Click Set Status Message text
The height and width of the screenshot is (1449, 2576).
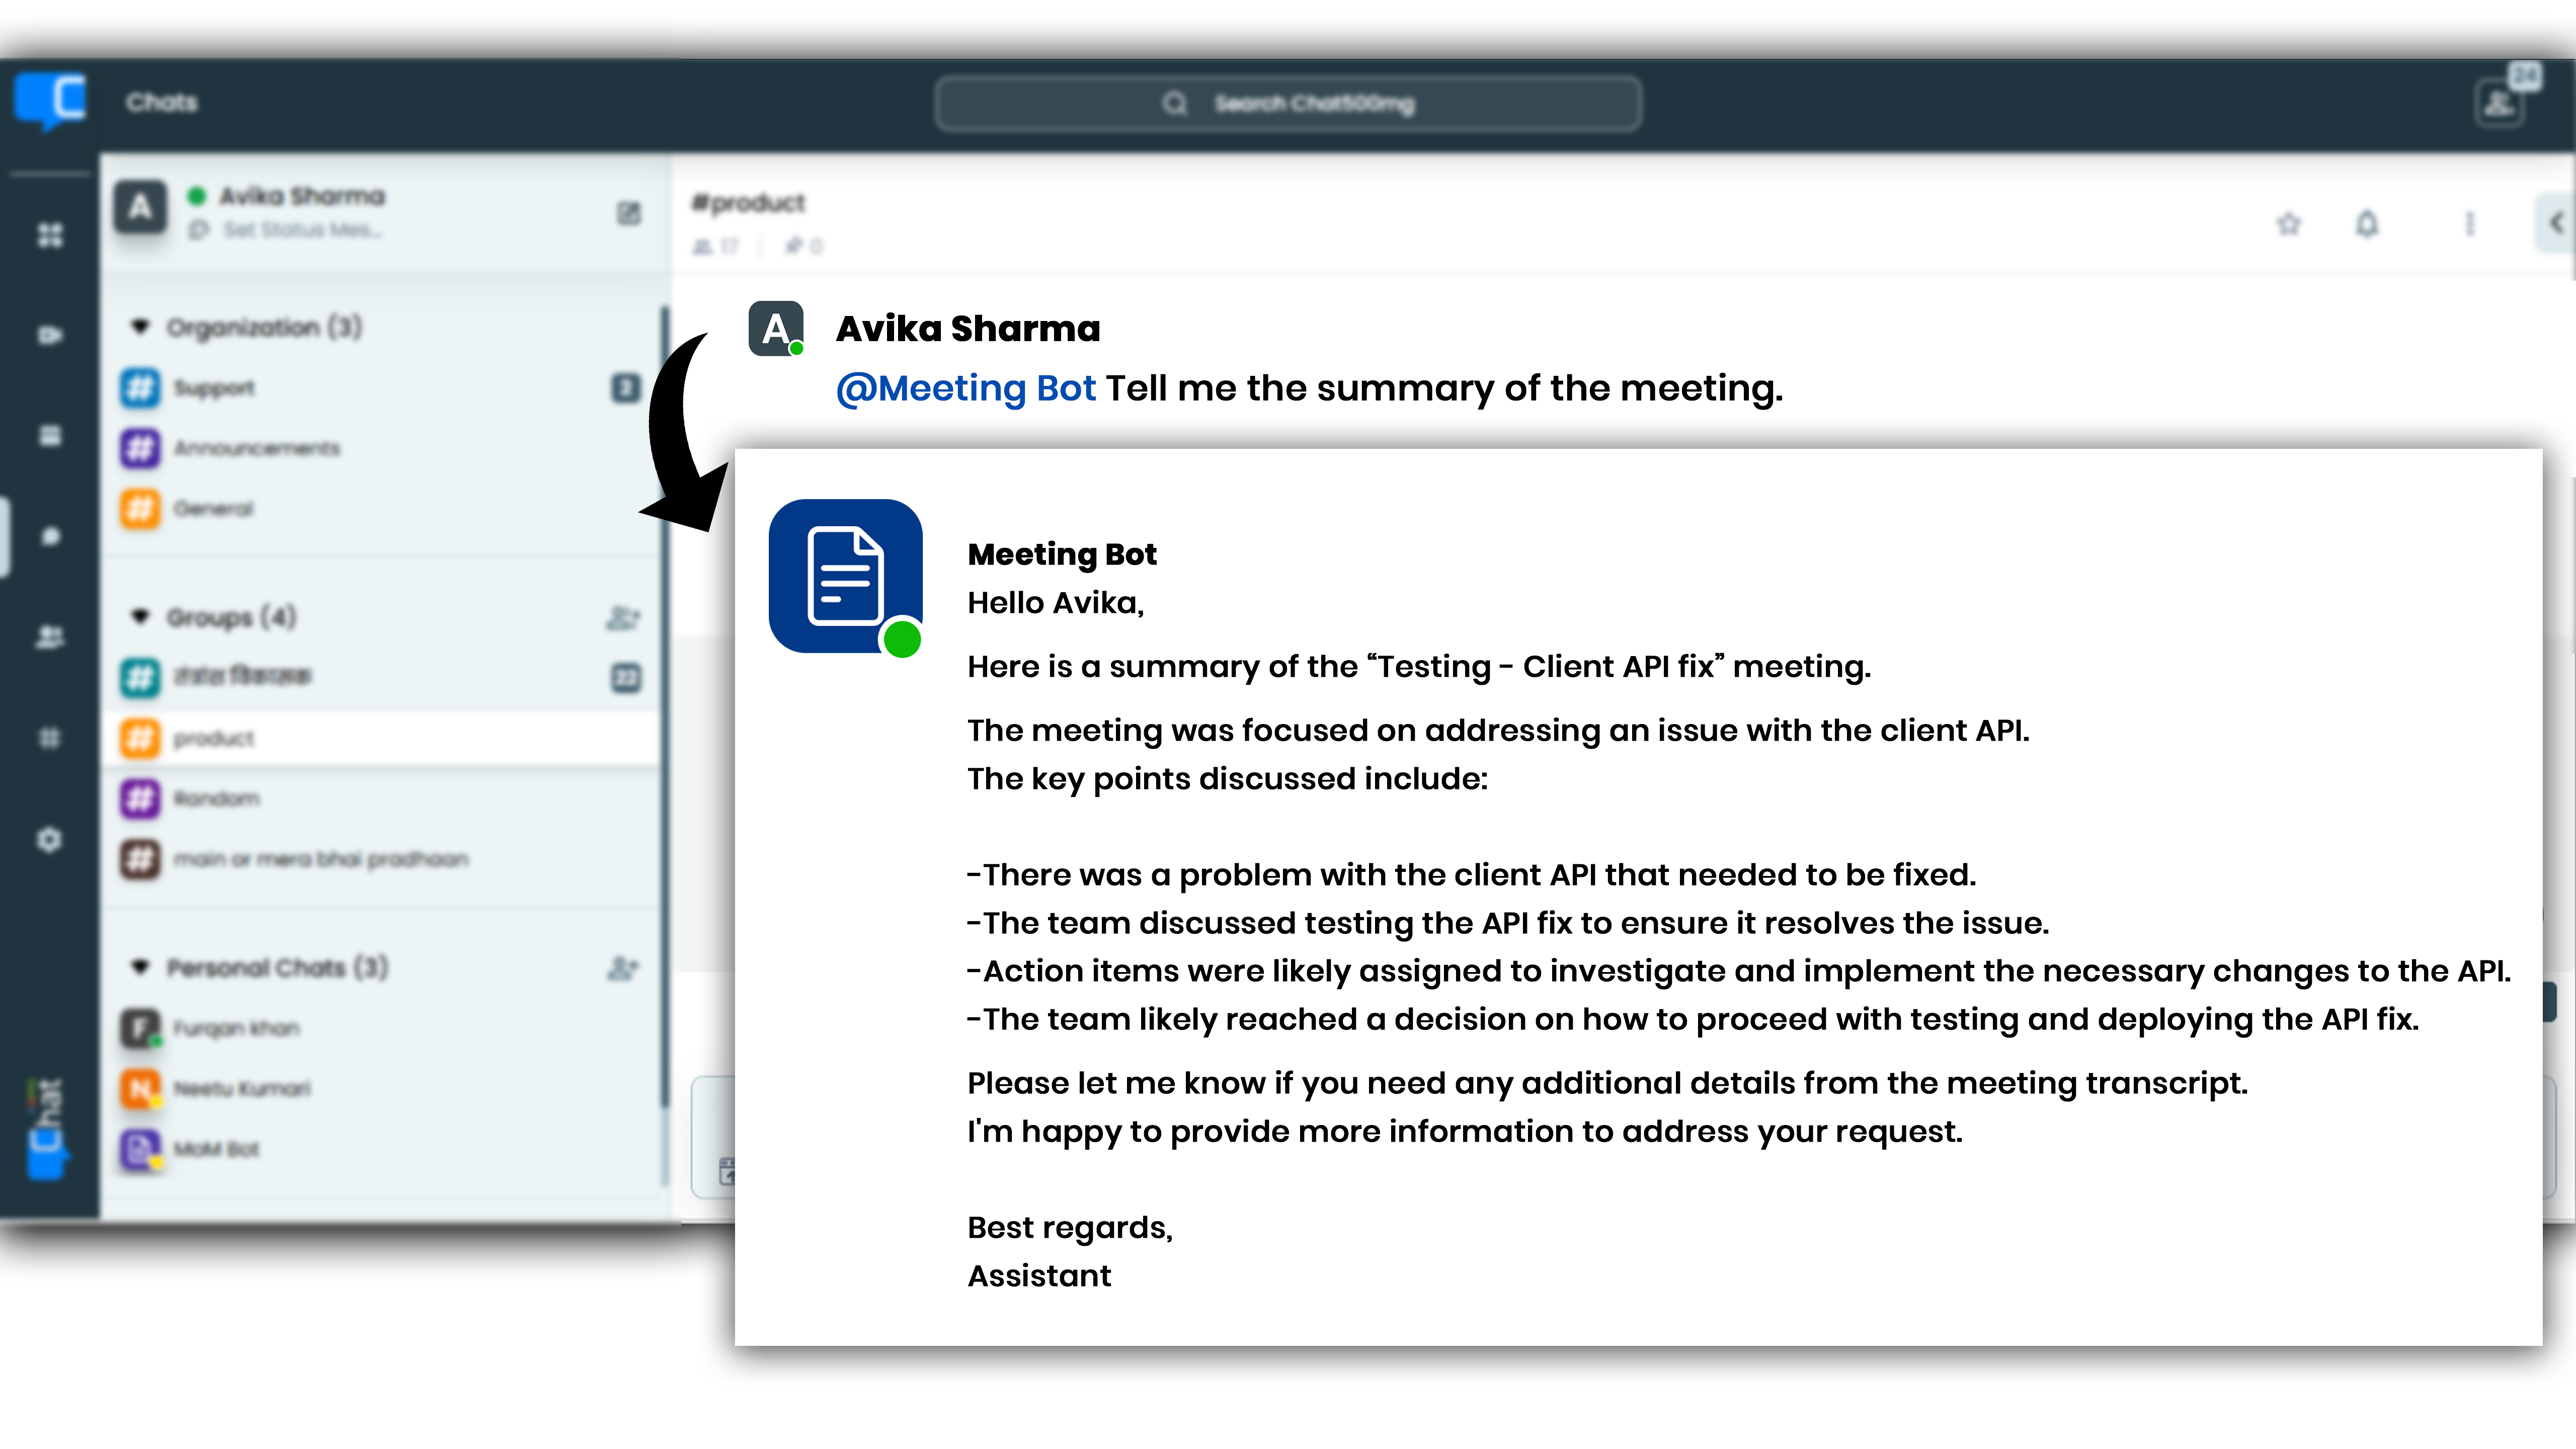click(302, 230)
